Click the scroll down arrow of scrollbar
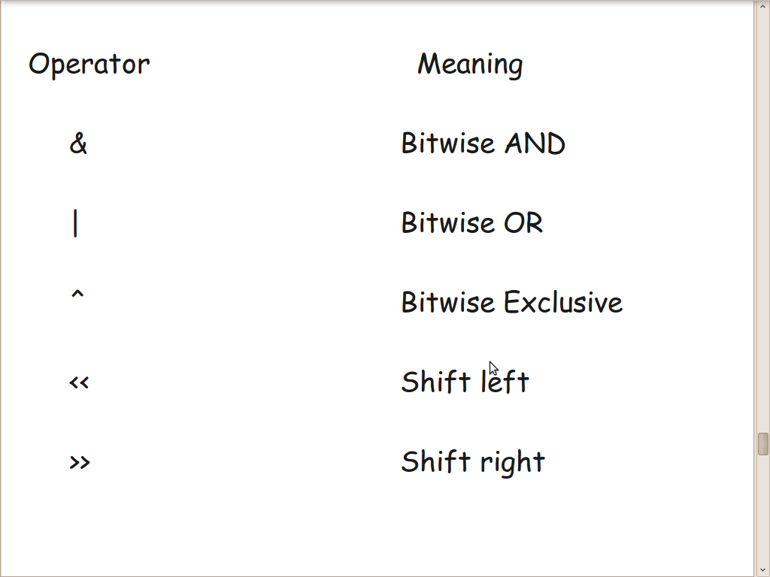Viewport: 770px width, 577px height. pos(762,571)
